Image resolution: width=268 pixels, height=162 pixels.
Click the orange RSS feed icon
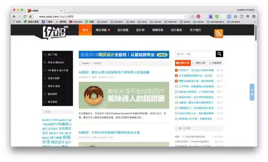tap(219, 33)
